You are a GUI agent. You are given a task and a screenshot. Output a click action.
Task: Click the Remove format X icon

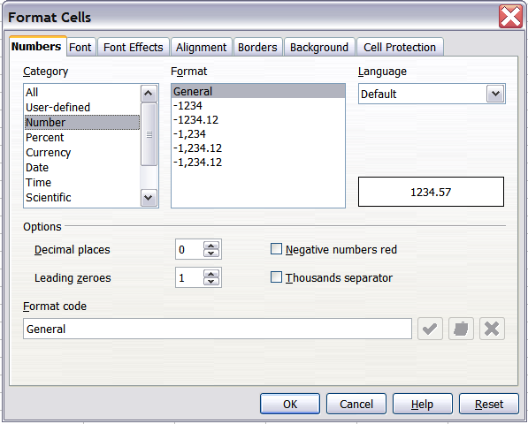[x=492, y=329]
